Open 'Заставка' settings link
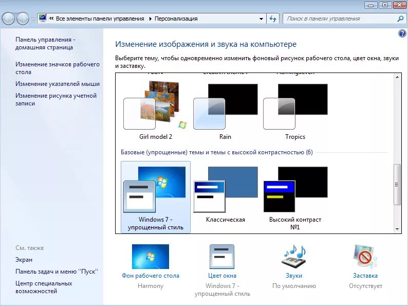 [x=365, y=276]
